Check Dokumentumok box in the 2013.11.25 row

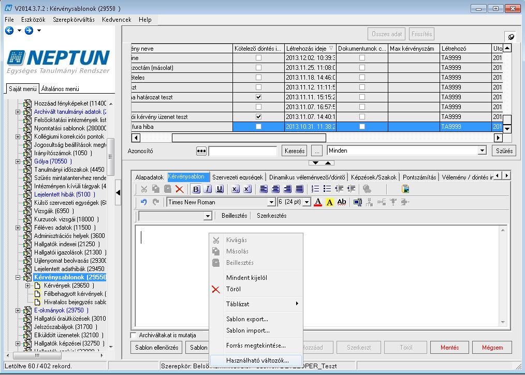coord(362,68)
